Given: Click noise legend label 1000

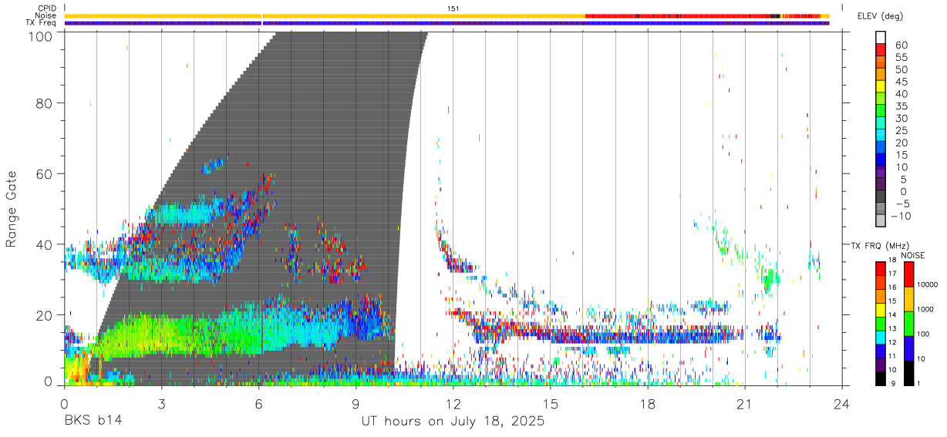Looking at the screenshot, I should point(927,308).
